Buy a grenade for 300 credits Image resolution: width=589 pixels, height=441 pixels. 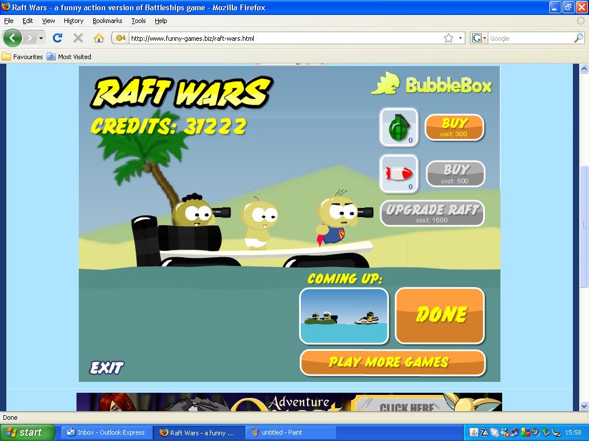pos(454,127)
